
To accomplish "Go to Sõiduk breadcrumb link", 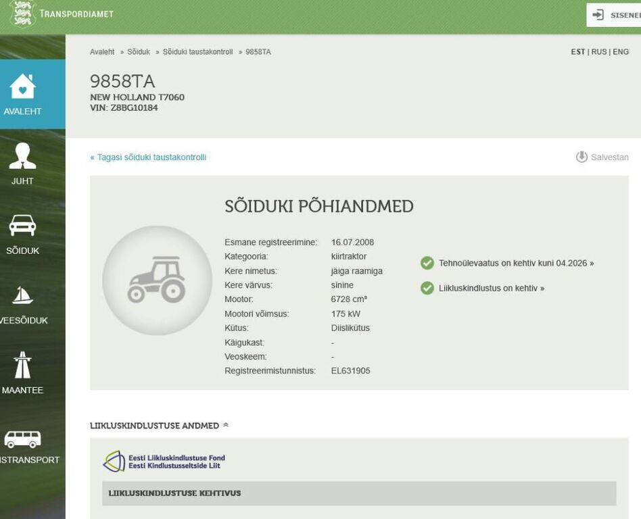I will 139,52.
